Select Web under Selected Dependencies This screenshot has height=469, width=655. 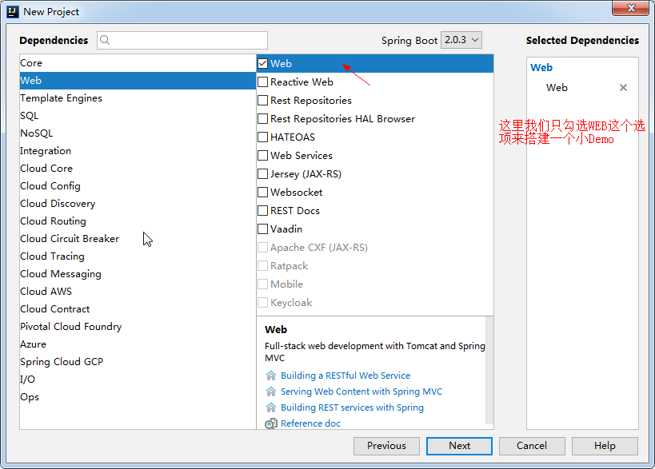pos(557,88)
